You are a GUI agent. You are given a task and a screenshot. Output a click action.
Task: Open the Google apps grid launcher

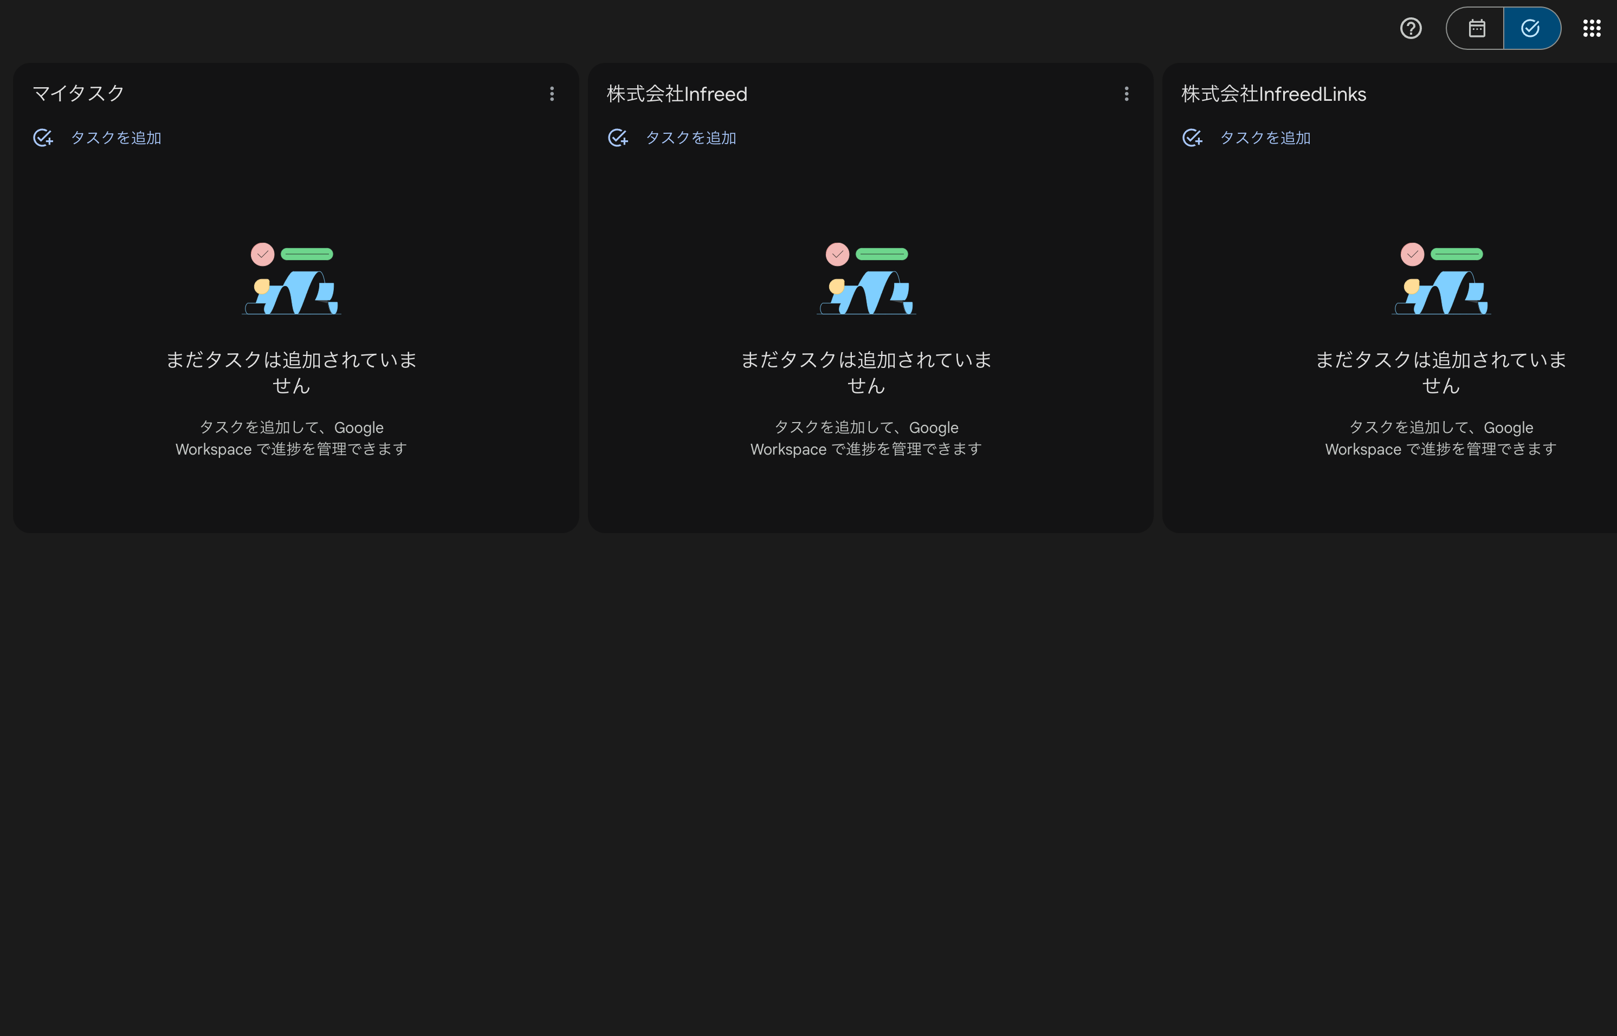[x=1592, y=28]
